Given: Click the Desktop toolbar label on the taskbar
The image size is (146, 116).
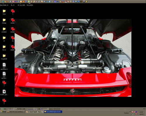Looking at the screenshot, I should pyautogui.click(x=126, y=113).
